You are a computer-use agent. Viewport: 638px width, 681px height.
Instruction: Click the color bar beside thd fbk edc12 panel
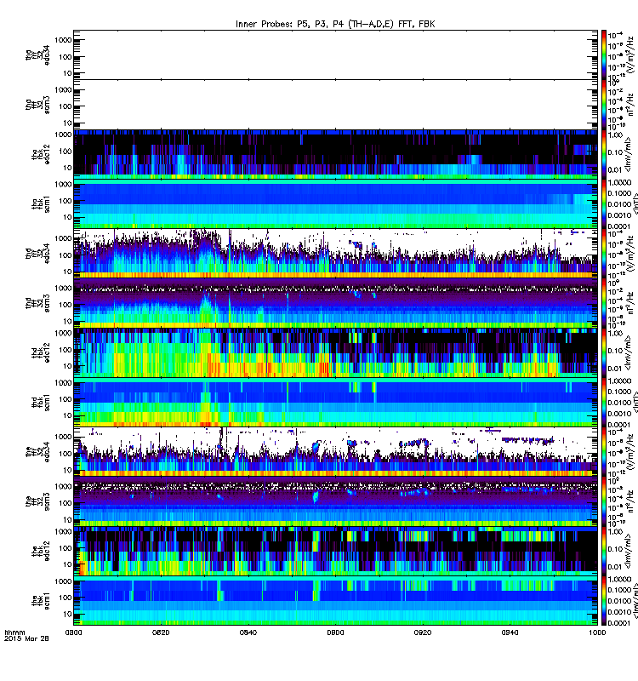[604, 352]
